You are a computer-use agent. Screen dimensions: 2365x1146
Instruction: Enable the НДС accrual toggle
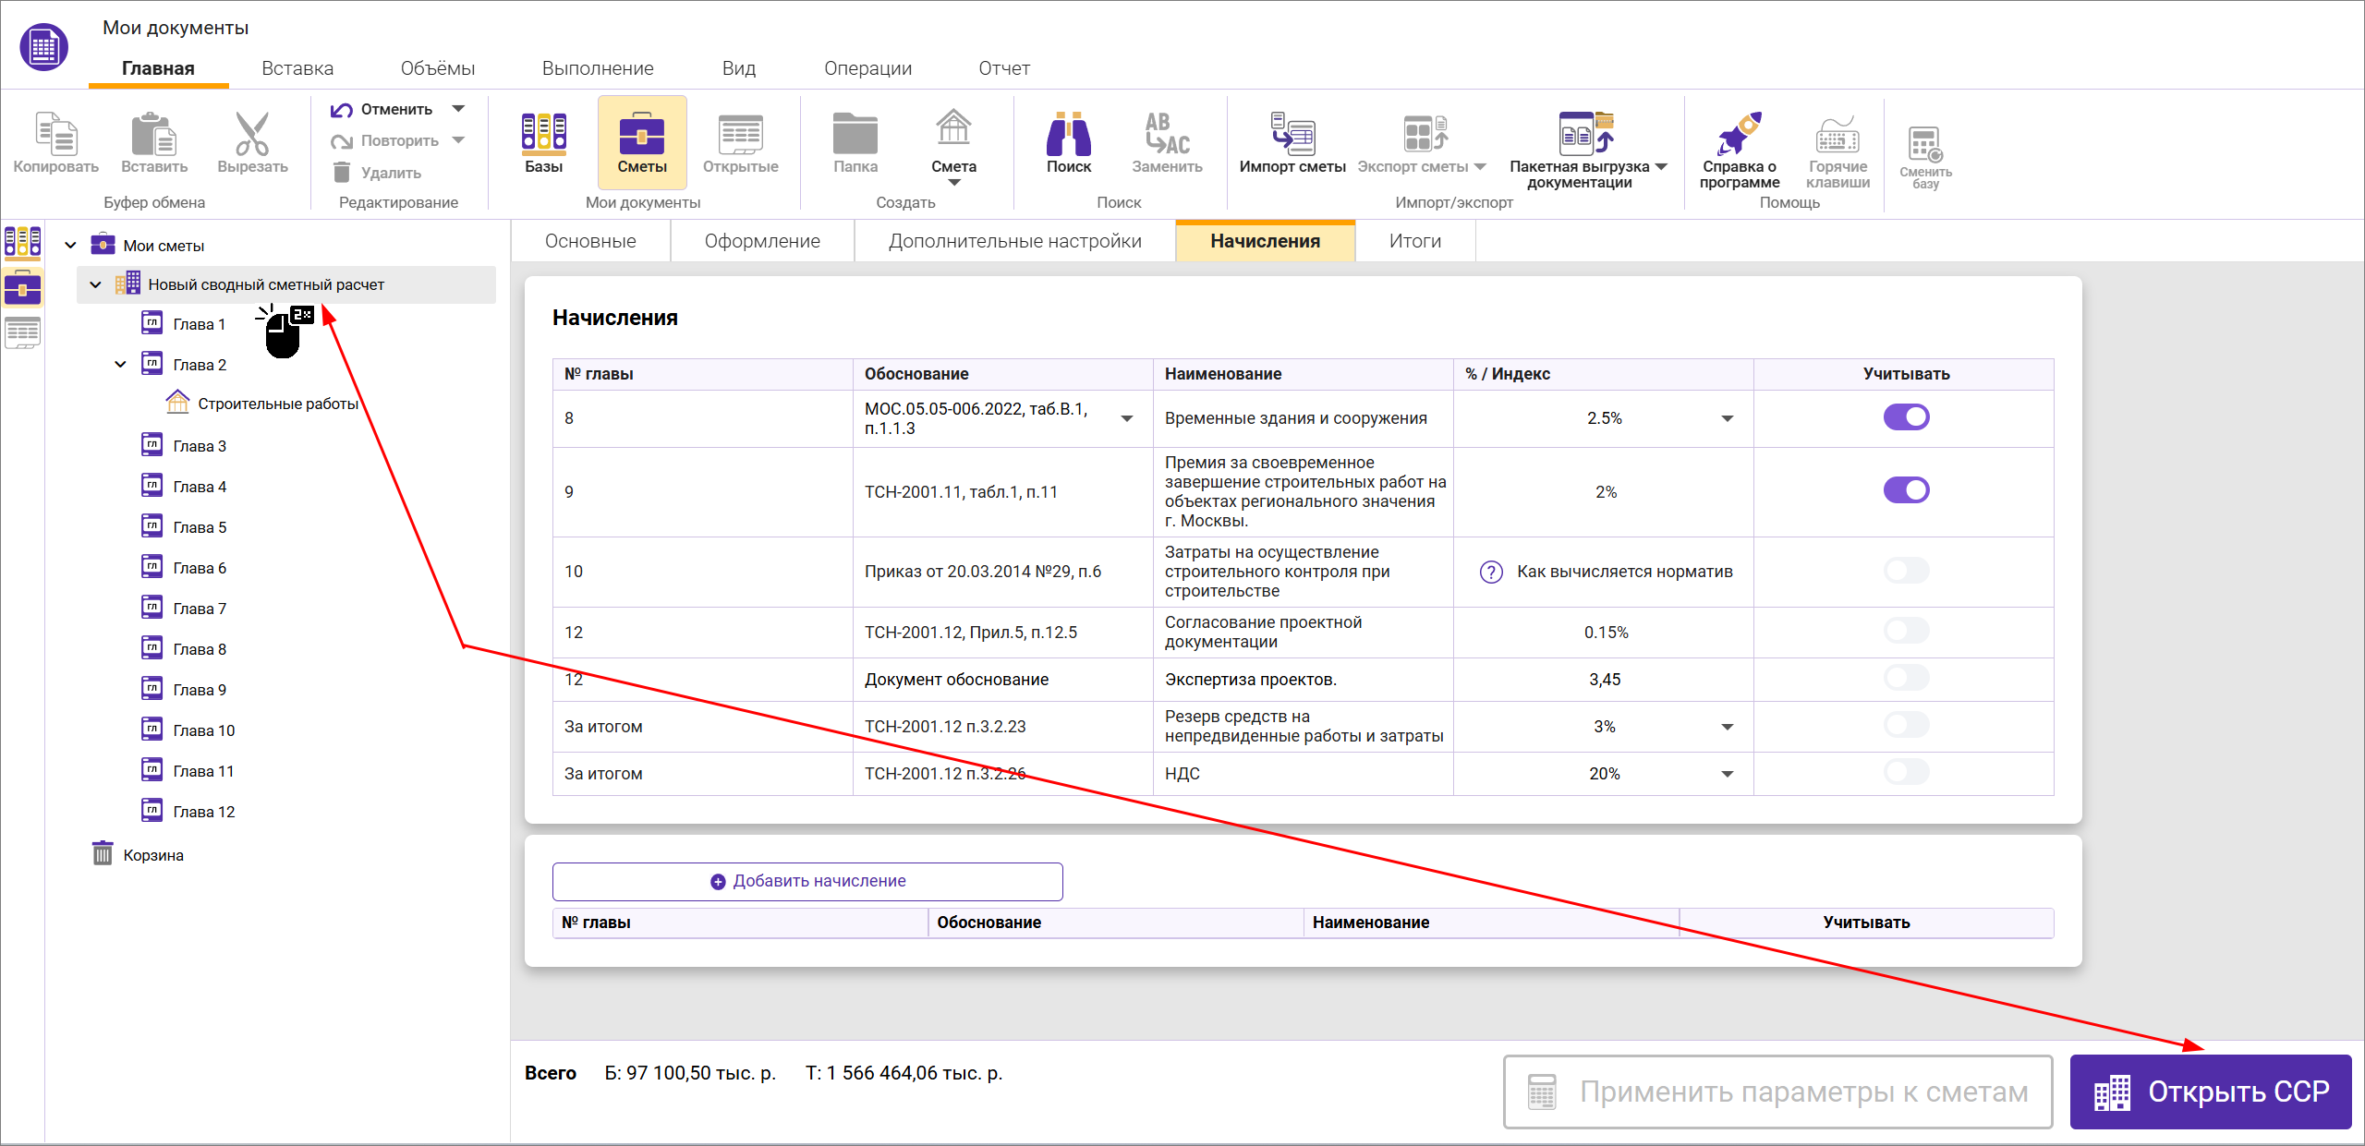[x=1906, y=772]
